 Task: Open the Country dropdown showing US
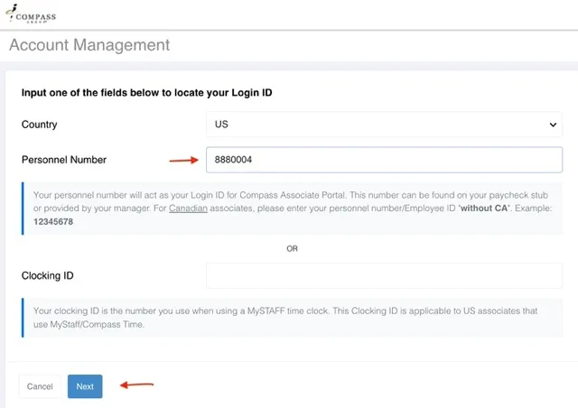pyautogui.click(x=384, y=125)
